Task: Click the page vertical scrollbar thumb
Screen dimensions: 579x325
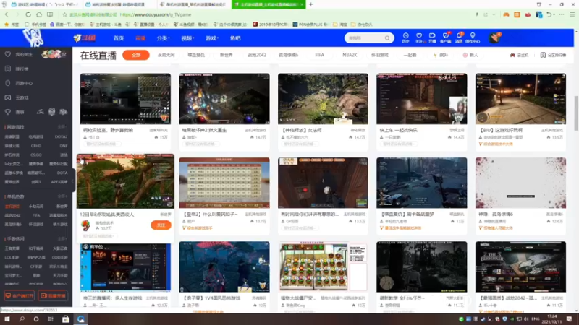Action: click(575, 113)
